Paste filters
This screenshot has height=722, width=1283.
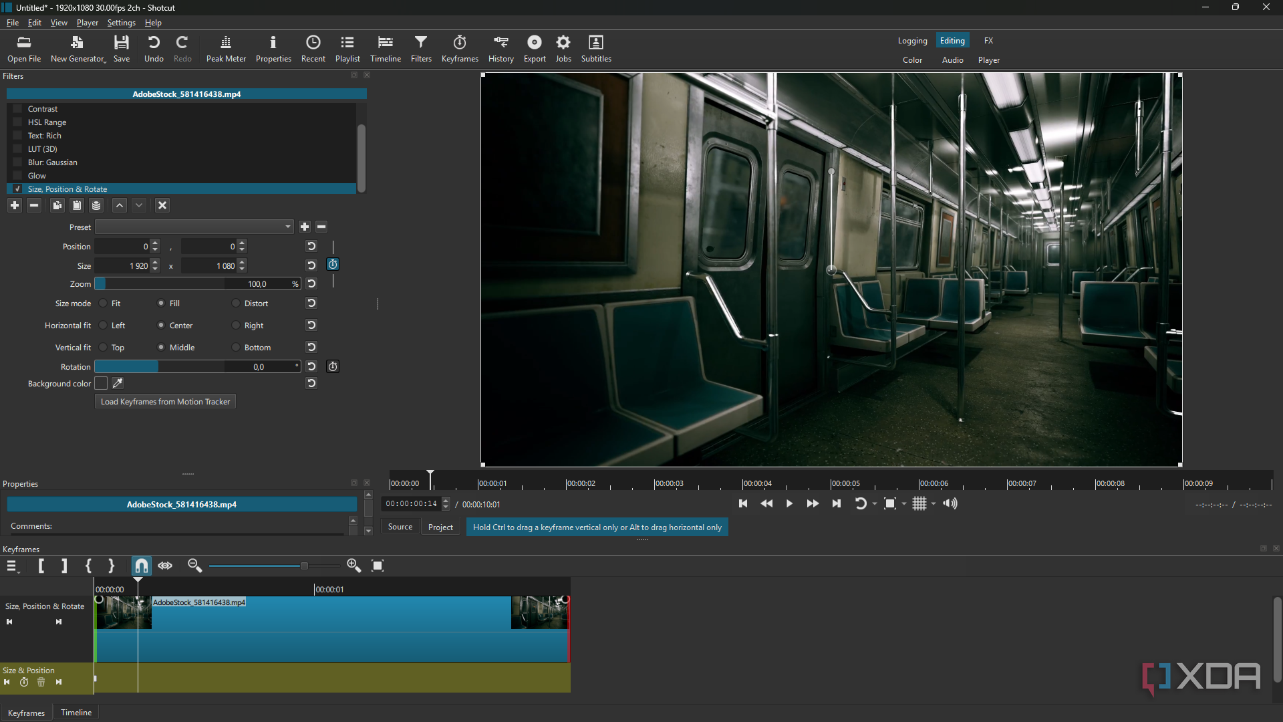(77, 205)
